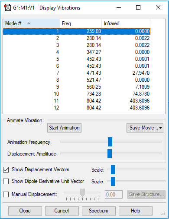Click infrared value 74.8780
This screenshot has height=219, width=169.
click(141, 94)
